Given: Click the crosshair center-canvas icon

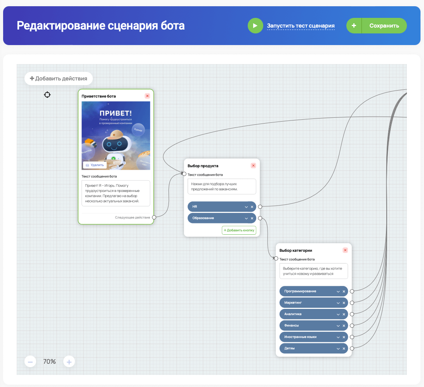Looking at the screenshot, I should [x=47, y=95].
